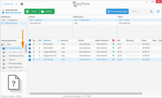Click the microphone icon of Klappe die 1-te
The height and width of the screenshot is (98, 162).
34,55
